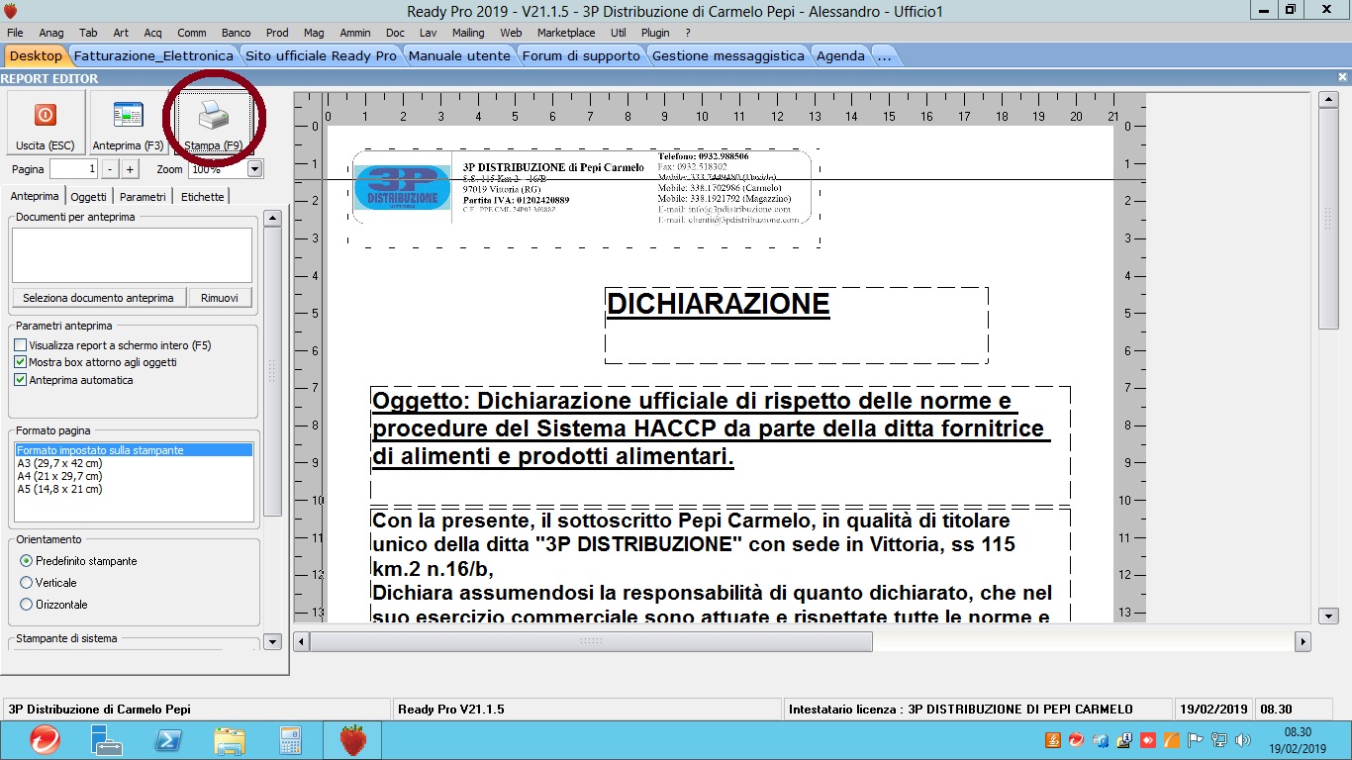Select Formato impostato sulla stampante in list
This screenshot has width=1352, height=760.
tap(134, 450)
